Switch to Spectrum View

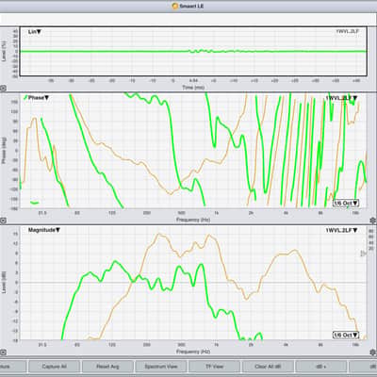[161, 367]
